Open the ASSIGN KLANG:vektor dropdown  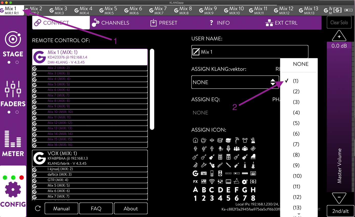tap(235, 82)
